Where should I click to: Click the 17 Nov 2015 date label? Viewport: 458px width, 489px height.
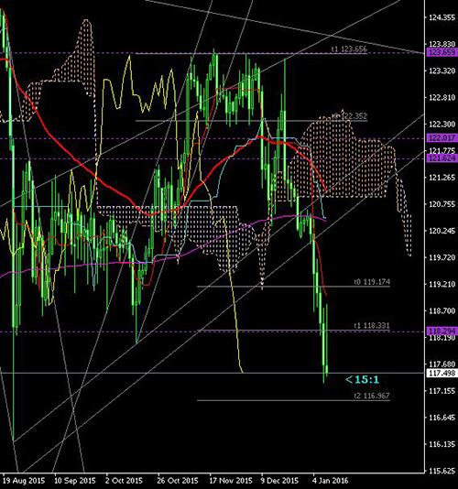pyautogui.click(x=231, y=481)
